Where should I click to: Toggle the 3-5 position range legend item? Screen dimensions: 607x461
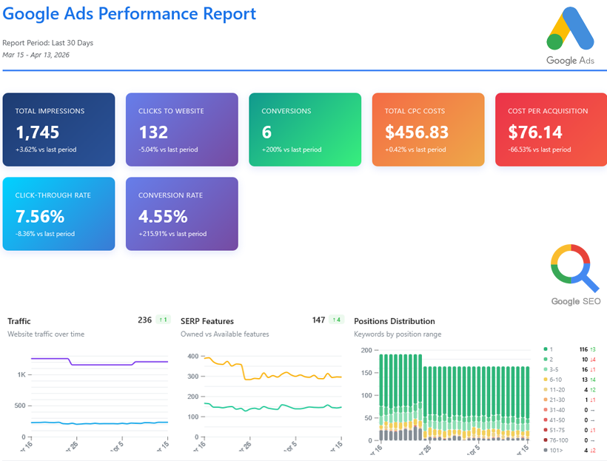point(557,369)
